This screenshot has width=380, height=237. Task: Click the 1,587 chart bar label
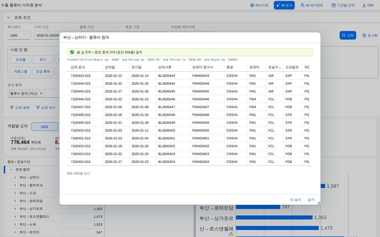click(x=332, y=186)
